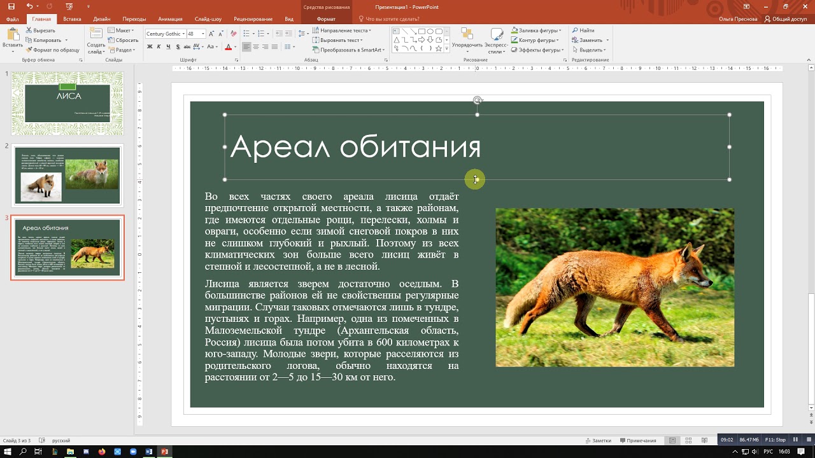Open the Выровнять текст dropdown
This screenshot has width=815, height=458.
(x=337, y=40)
